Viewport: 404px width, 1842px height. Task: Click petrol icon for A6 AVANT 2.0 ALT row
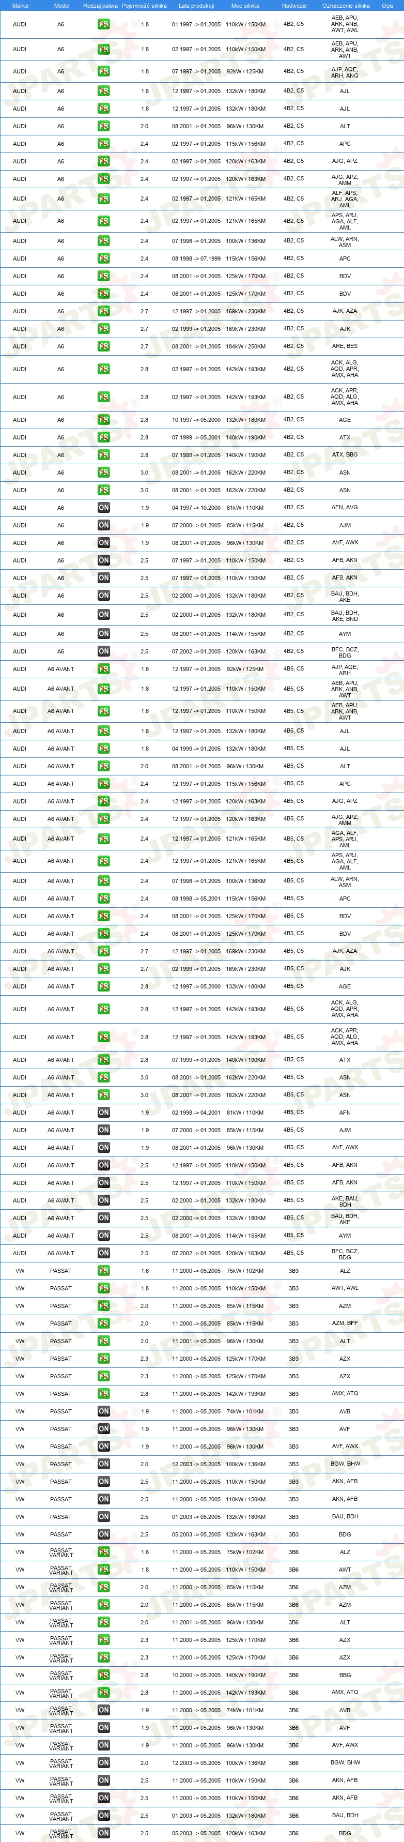pos(104,766)
